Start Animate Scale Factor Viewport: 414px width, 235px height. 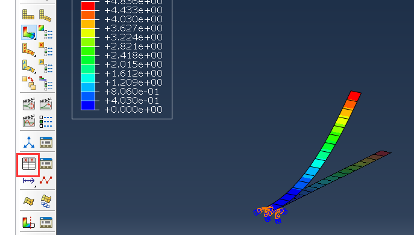click(x=28, y=104)
